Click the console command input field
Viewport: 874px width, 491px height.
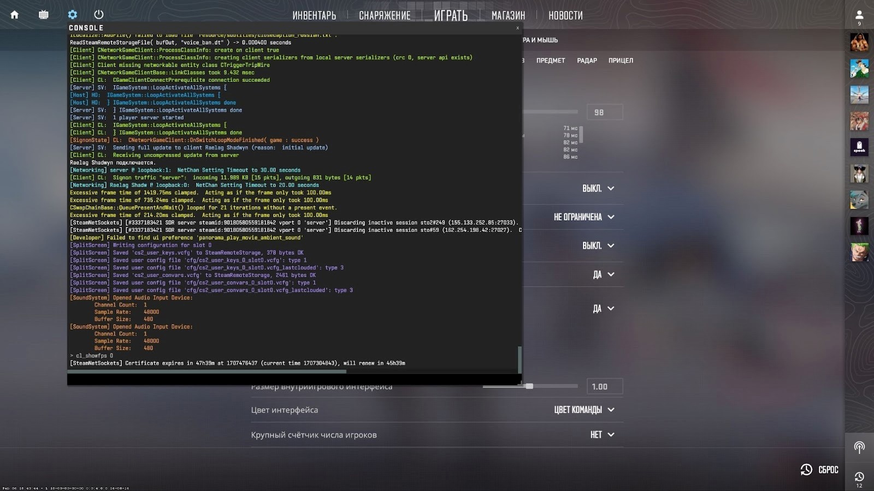294,379
